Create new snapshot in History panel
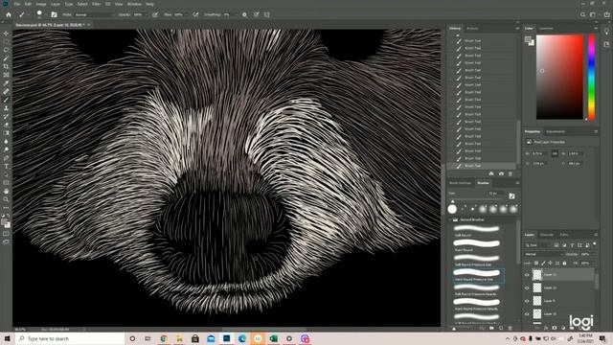Screen dimensions: 613x345 [501, 173]
